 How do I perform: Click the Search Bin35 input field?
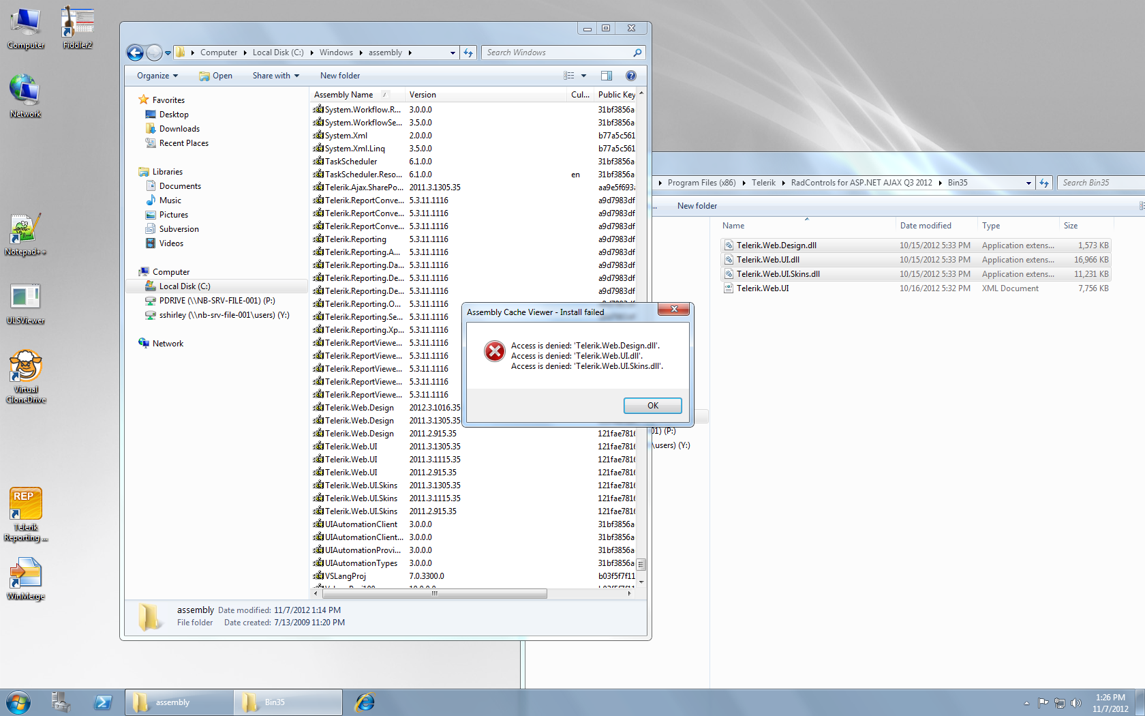tap(1100, 183)
